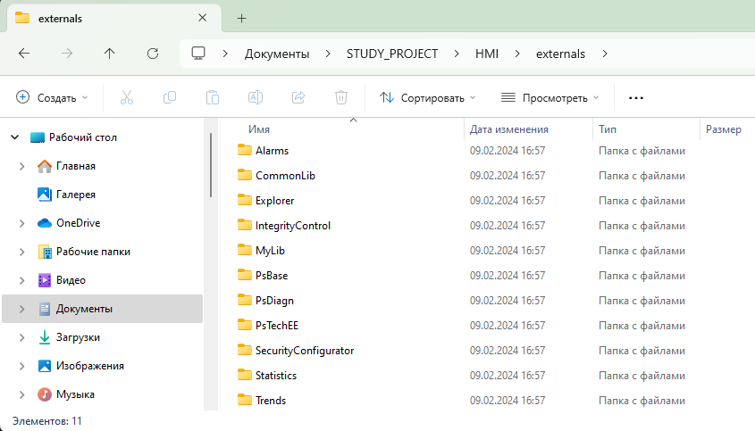Click the Paste clipboard icon
The image size is (755, 431).
tap(213, 97)
